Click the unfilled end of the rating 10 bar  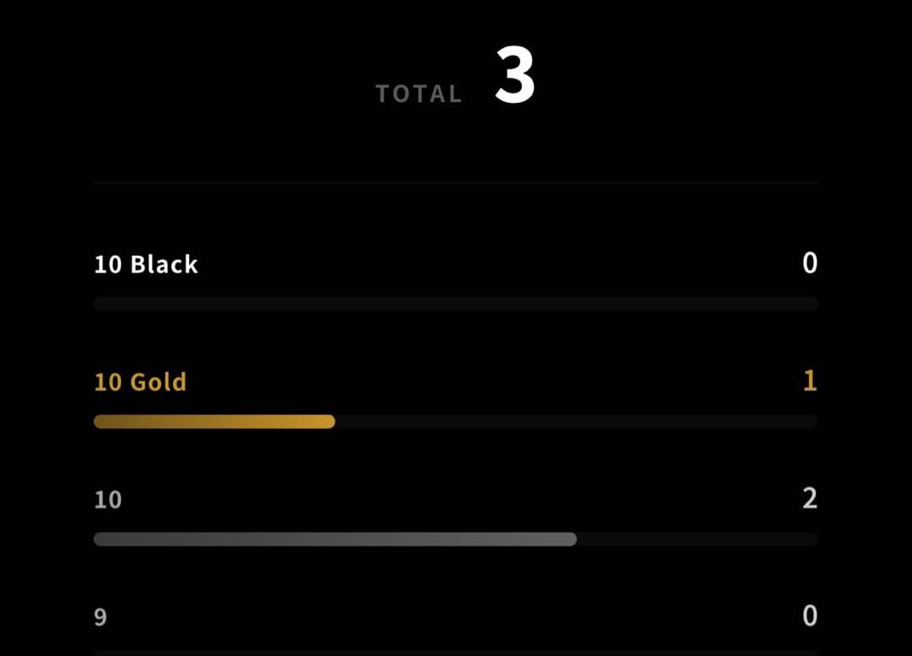coord(698,539)
